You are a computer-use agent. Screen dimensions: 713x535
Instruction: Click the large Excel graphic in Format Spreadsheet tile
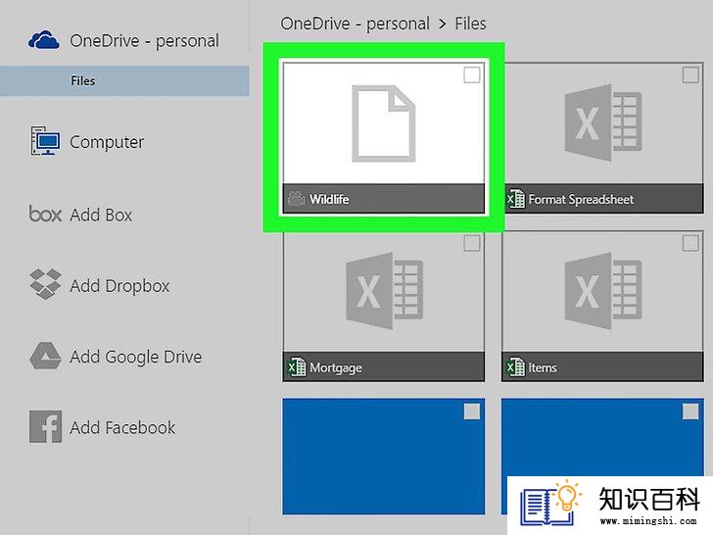(x=603, y=122)
